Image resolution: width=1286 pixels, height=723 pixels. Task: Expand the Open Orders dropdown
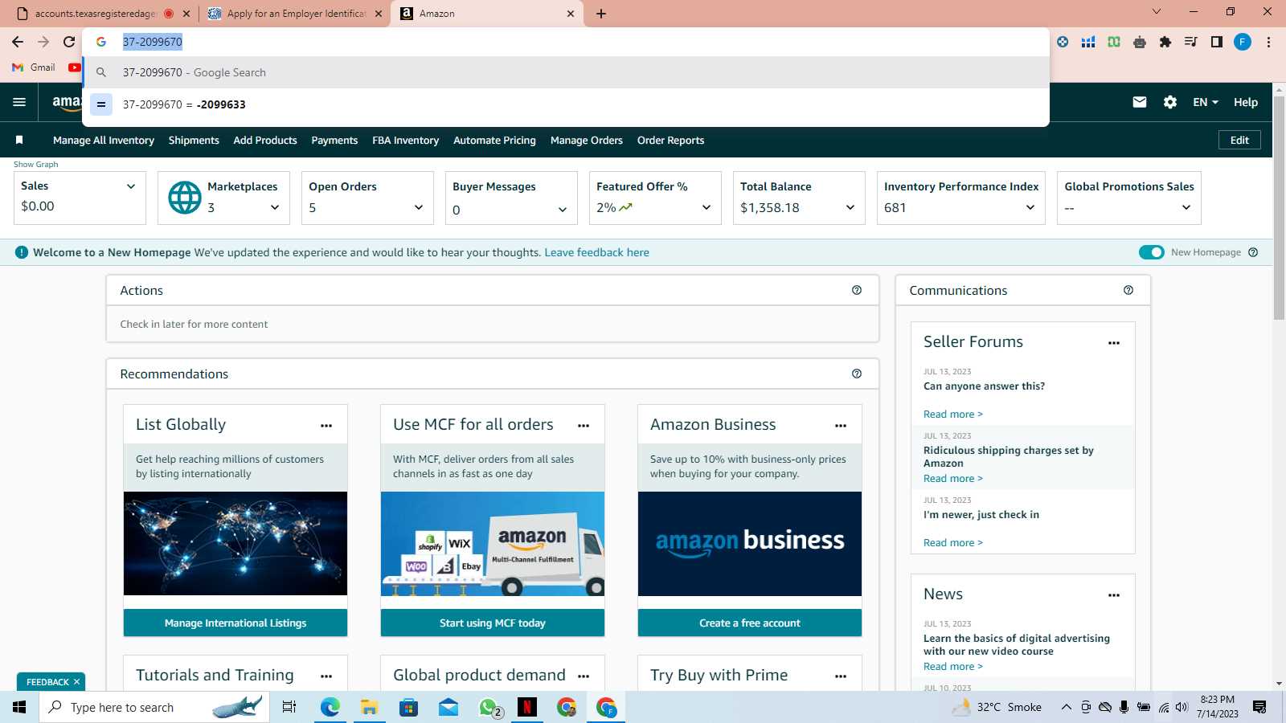click(419, 207)
